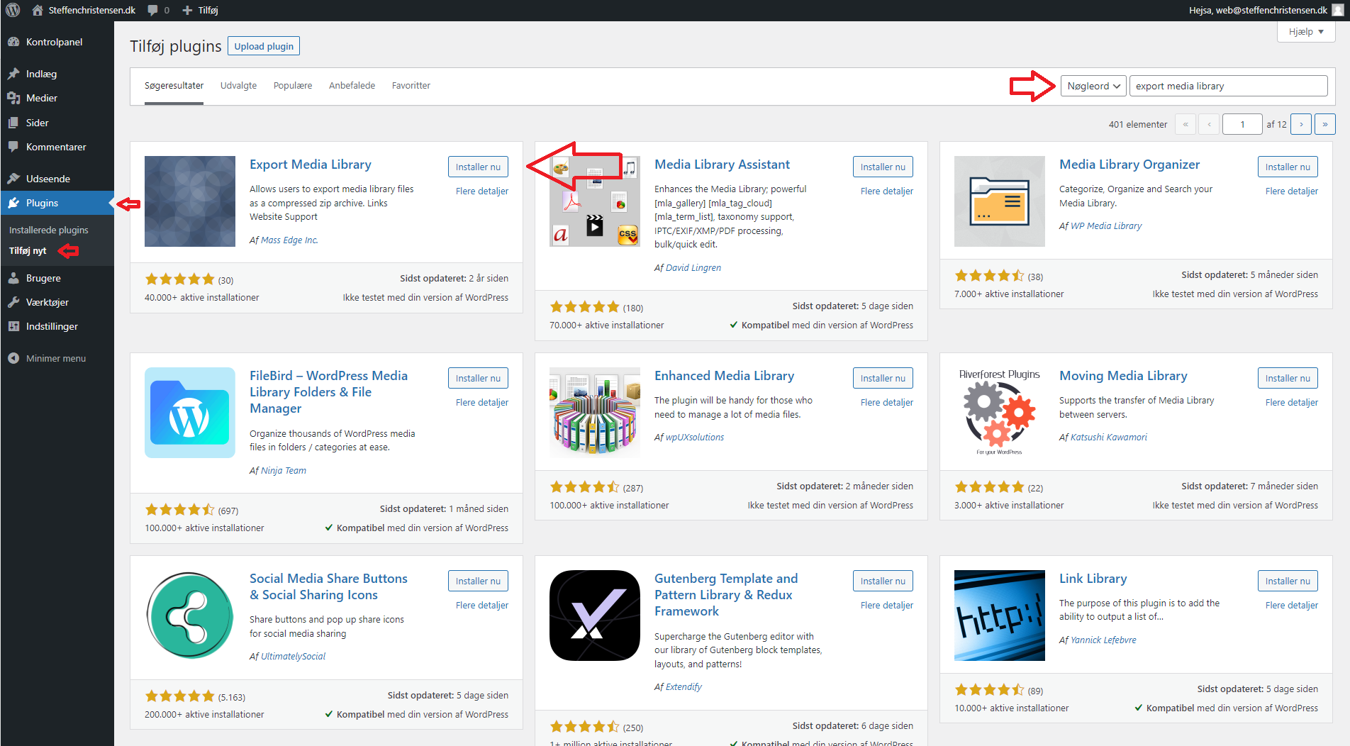Click the Udseende paintbrush icon

[x=13, y=179]
